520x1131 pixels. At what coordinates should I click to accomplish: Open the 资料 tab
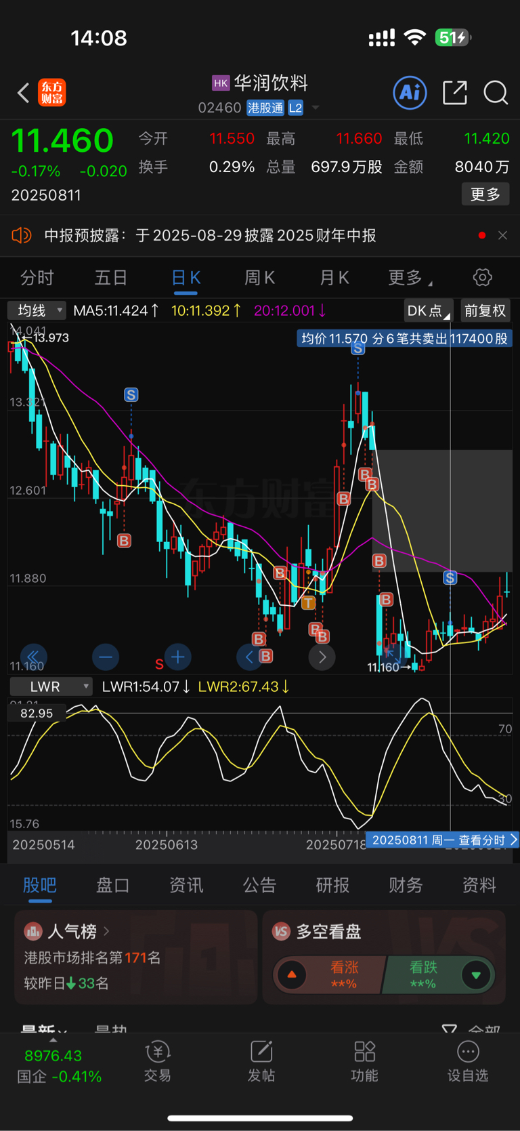click(479, 884)
